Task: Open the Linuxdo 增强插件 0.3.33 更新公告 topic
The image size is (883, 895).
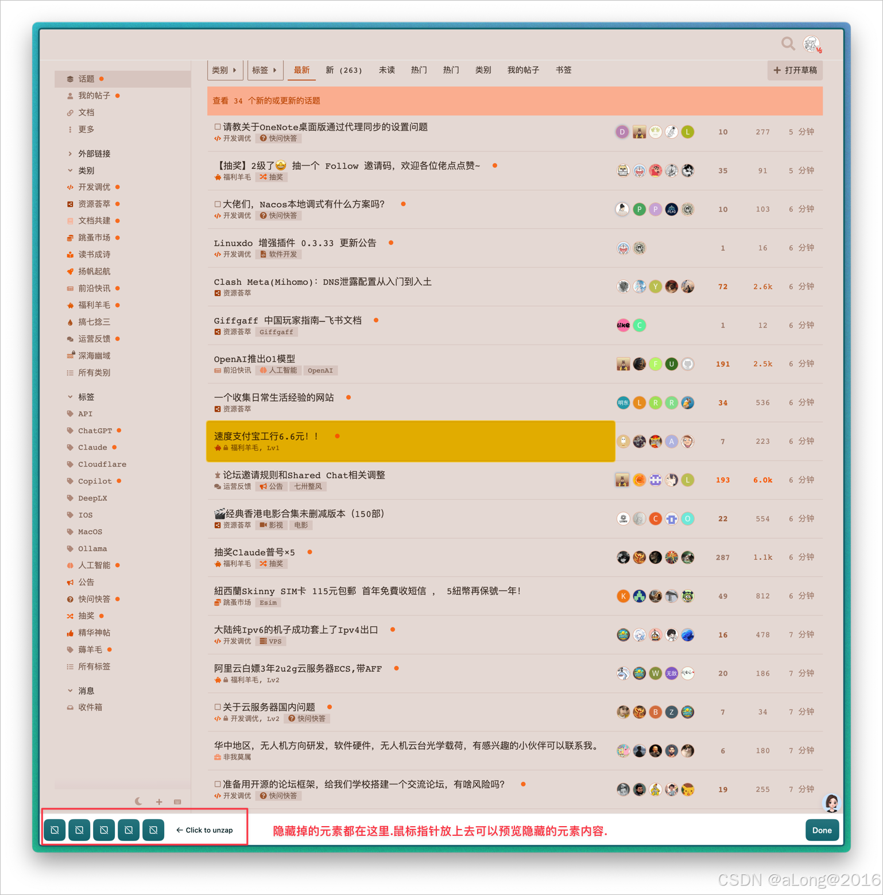Action: 295,243
